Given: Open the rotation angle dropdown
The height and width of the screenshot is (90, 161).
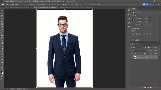Looking at the screenshot, I should [140, 24].
